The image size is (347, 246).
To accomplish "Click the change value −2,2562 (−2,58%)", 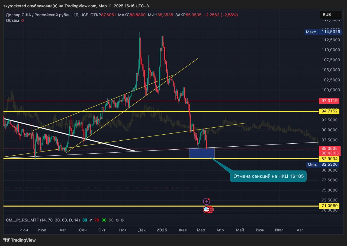I will 221,15.
